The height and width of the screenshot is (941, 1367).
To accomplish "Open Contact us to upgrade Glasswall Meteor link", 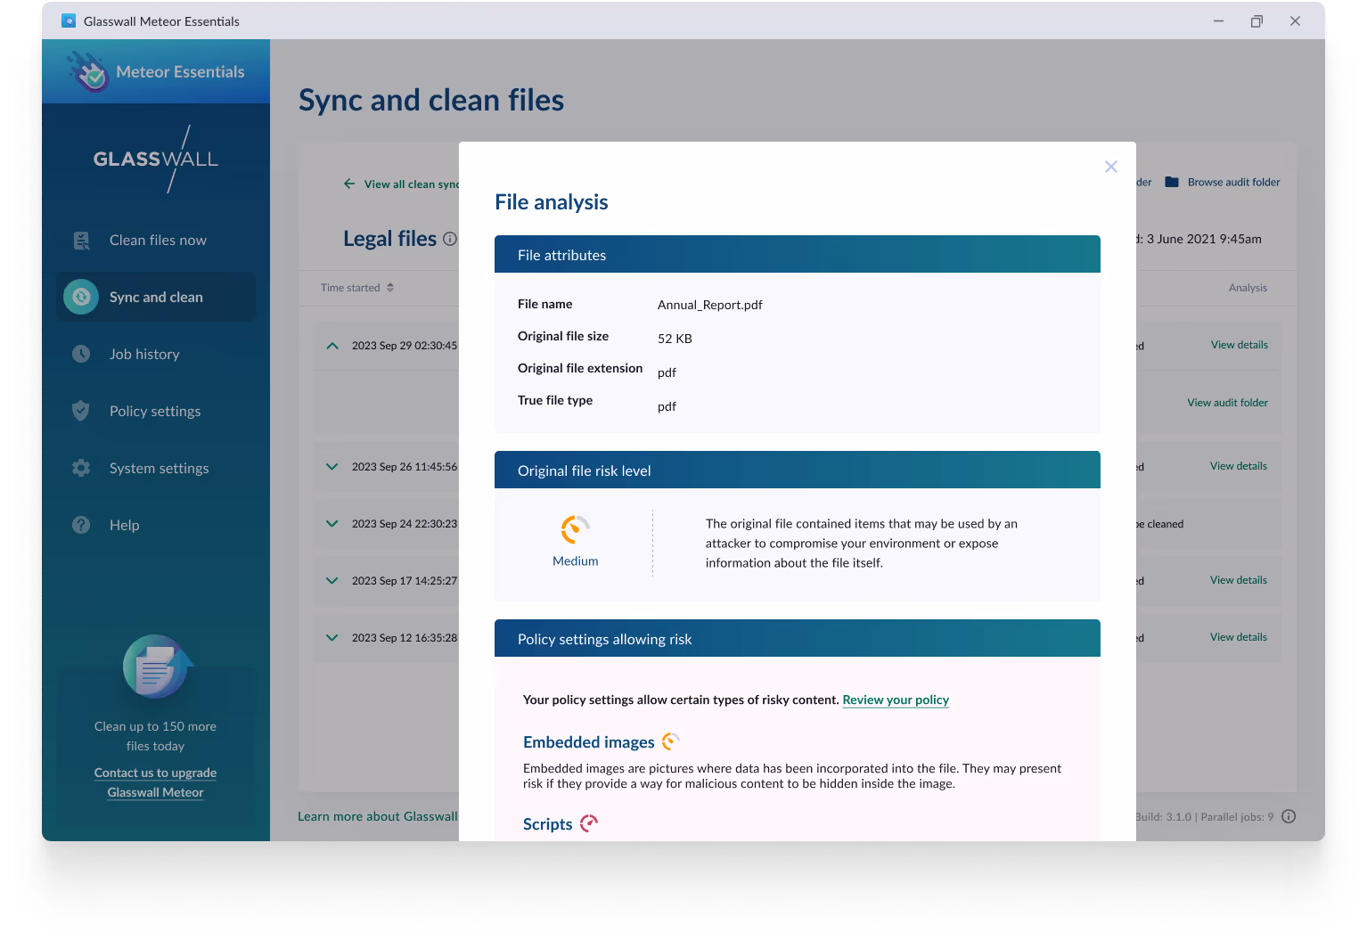I will pos(156,782).
